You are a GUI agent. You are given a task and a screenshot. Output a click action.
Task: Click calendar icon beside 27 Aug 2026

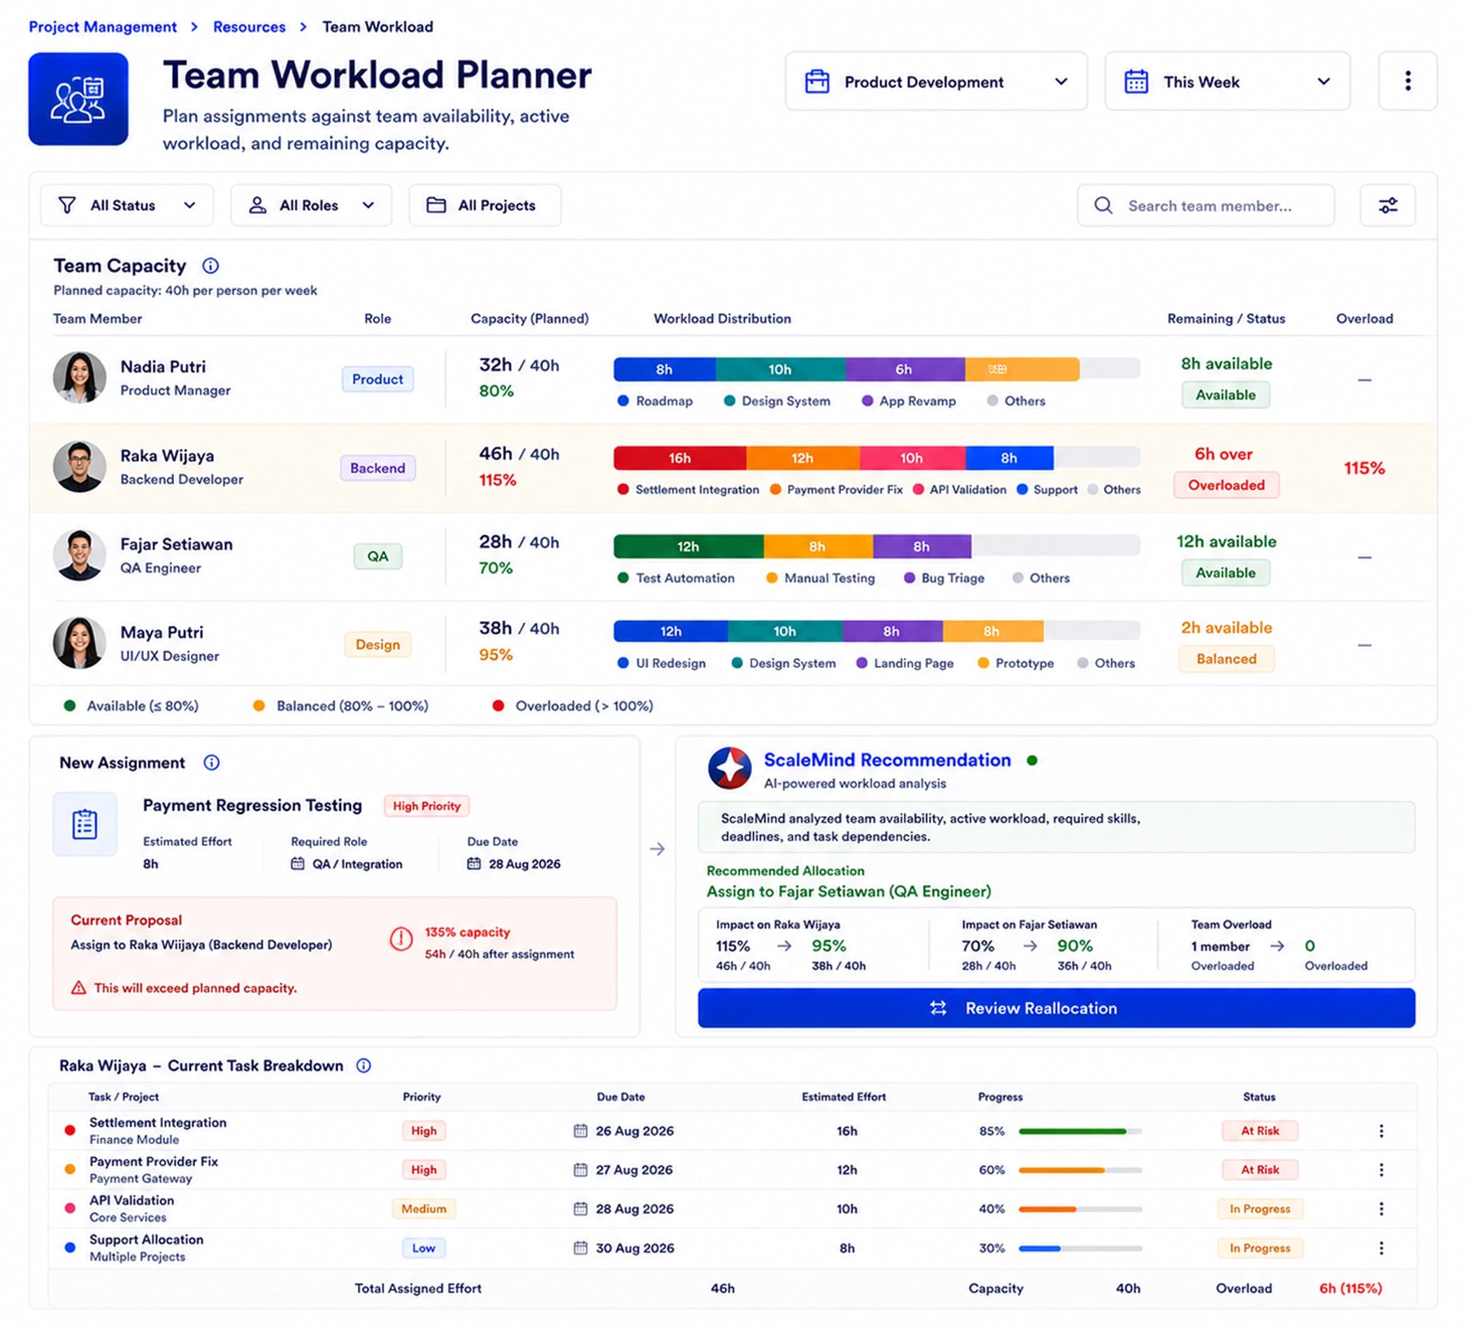point(580,1169)
